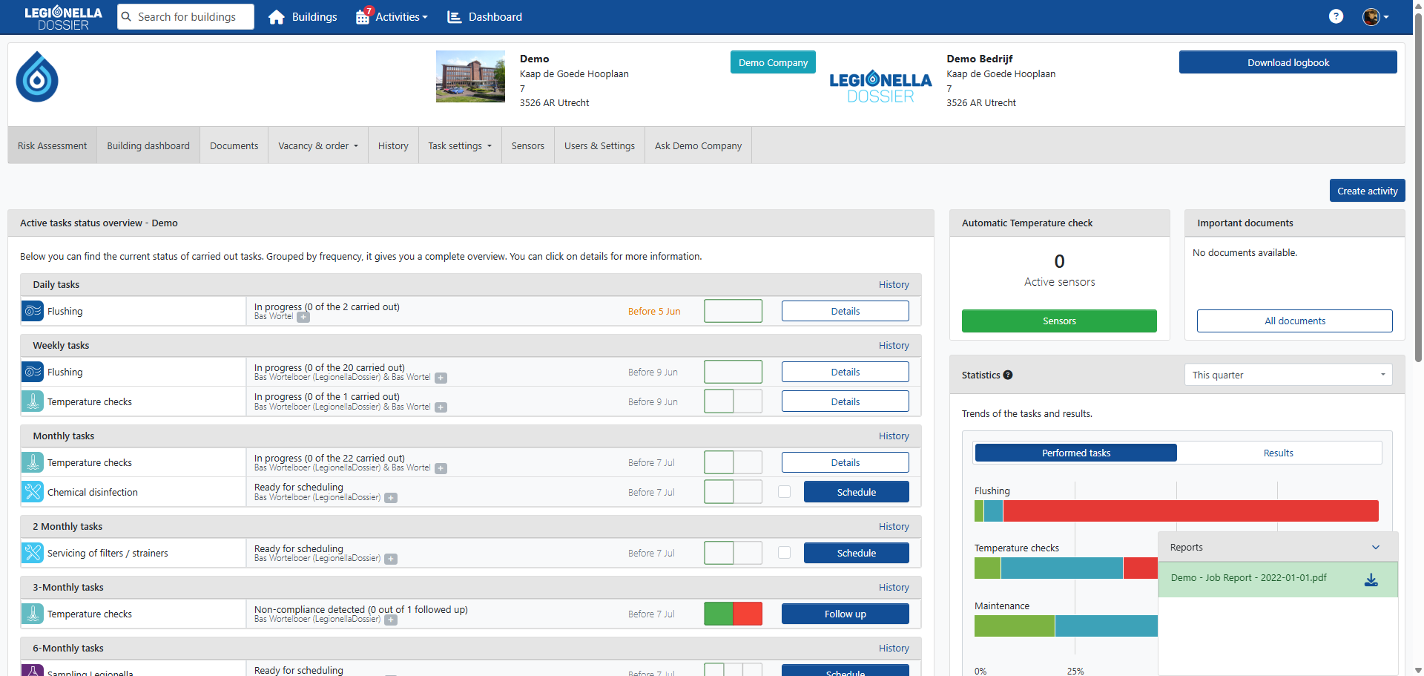Click the Statistics help info icon
Image resolution: width=1424 pixels, height=676 pixels.
pyautogui.click(x=1008, y=375)
